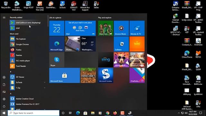Image resolution: width=206 pixels, height=116 pixels.
Task: Open Settings gear in Start sidebar
Action: point(4,99)
